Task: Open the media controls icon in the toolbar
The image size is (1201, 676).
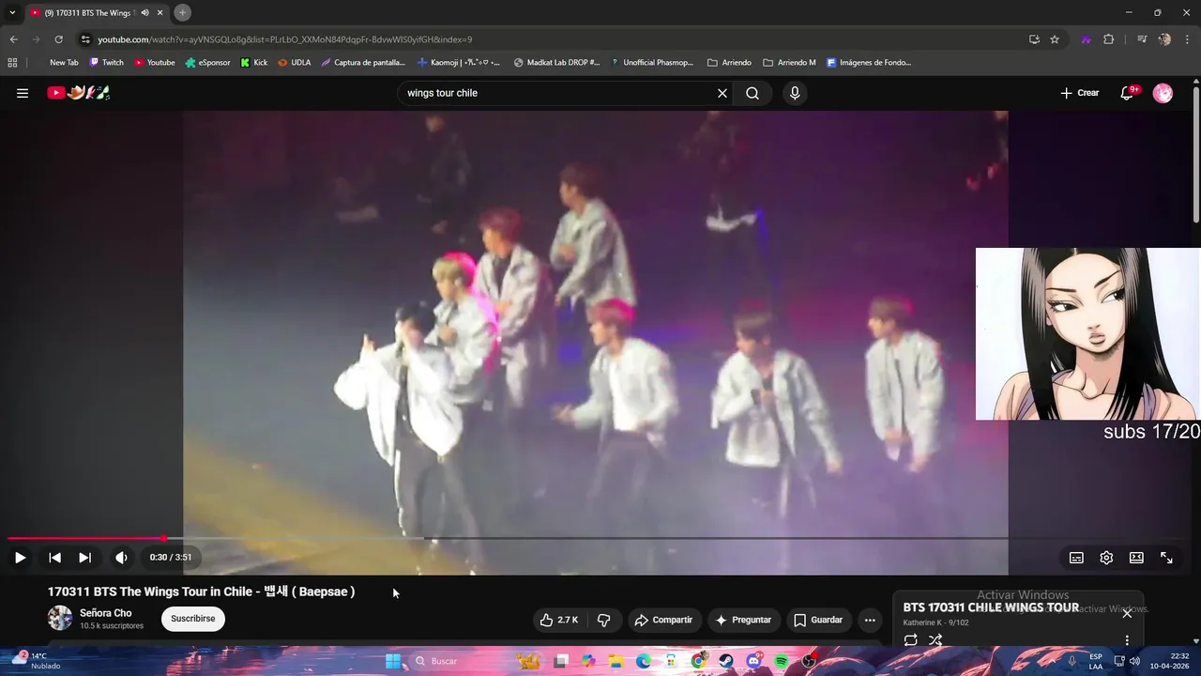Action: pyautogui.click(x=1142, y=39)
